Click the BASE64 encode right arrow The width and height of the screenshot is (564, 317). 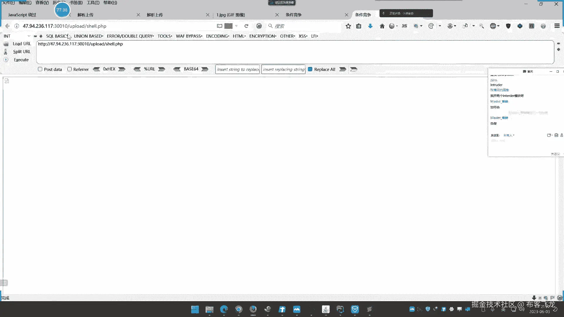click(205, 69)
